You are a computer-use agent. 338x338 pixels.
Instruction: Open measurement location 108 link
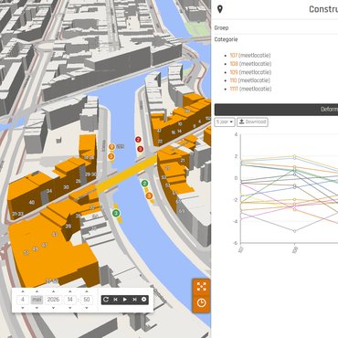pyautogui.click(x=234, y=64)
